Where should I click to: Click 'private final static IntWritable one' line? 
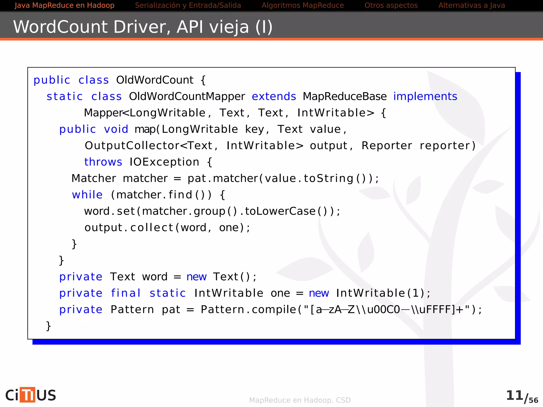pos(245,293)
